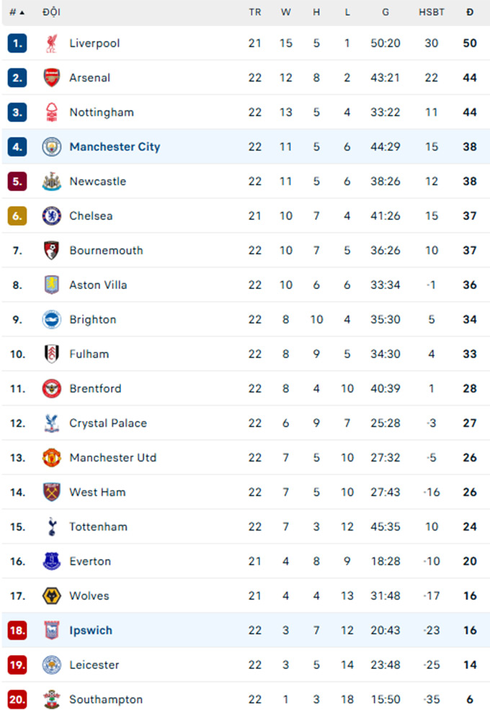Click the Newcastle club crest
The image size is (490, 710).
[52, 181]
